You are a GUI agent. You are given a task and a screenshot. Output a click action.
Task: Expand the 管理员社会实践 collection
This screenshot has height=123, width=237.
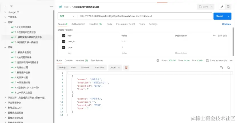pos(5,118)
